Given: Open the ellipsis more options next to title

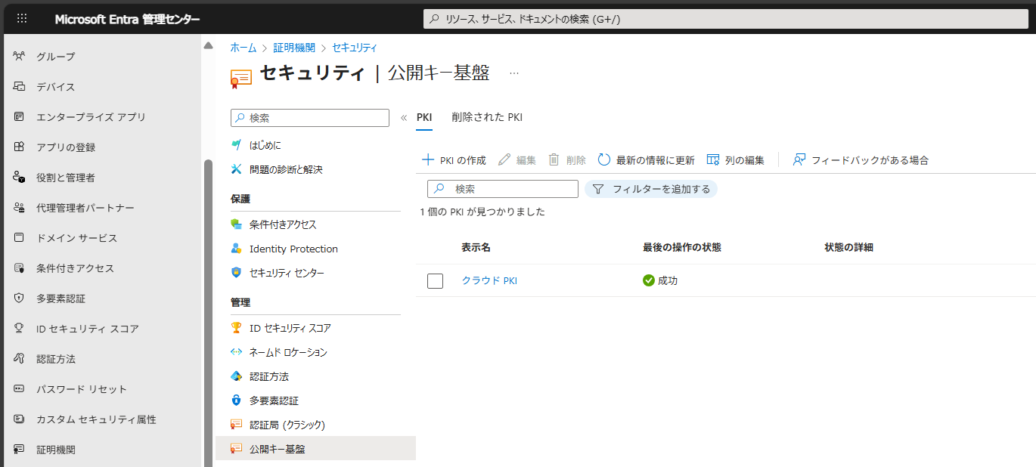Looking at the screenshot, I should click(x=514, y=73).
